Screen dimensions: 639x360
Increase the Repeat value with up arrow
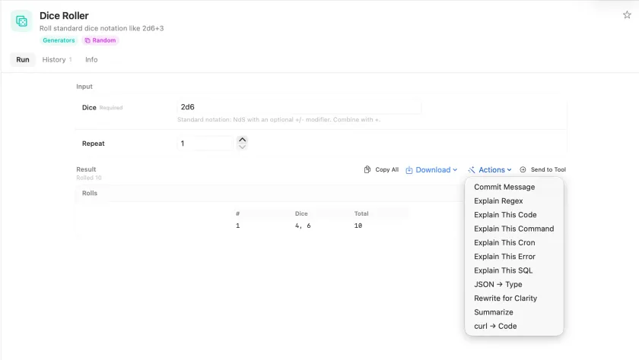point(243,140)
